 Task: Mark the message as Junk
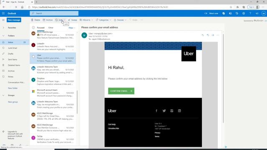pyautogui.click(x=59, y=20)
